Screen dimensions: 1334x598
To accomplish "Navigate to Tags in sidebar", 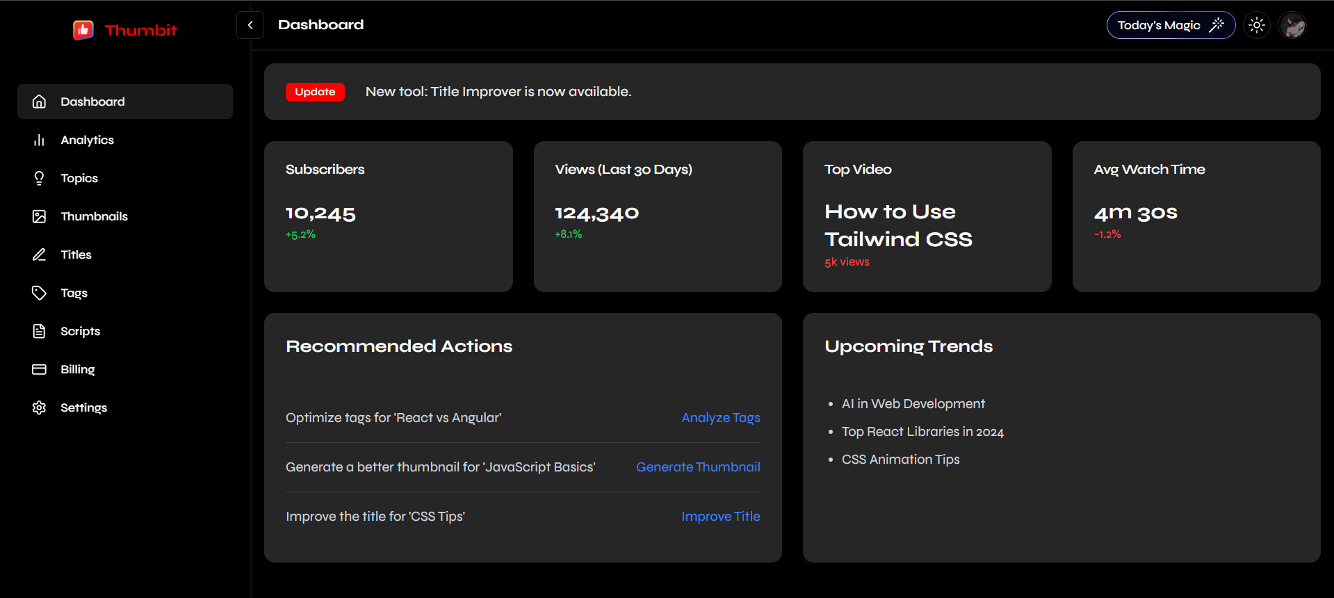I will (x=125, y=293).
